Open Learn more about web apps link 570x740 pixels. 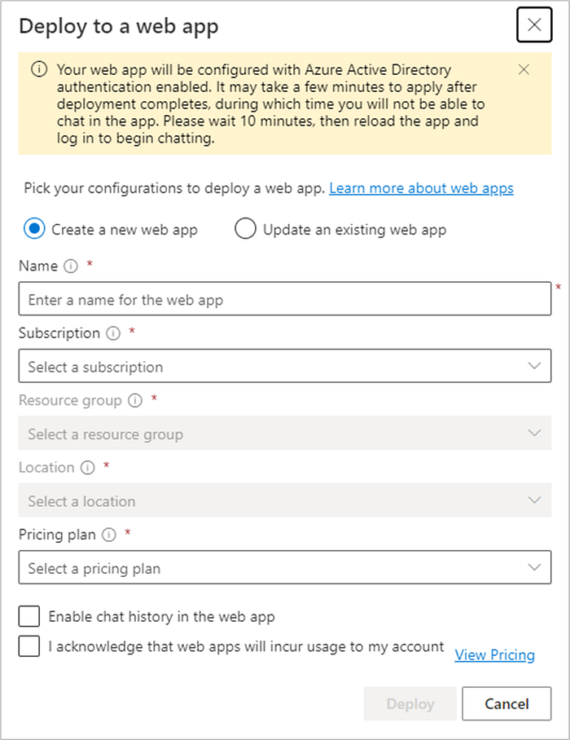(422, 188)
